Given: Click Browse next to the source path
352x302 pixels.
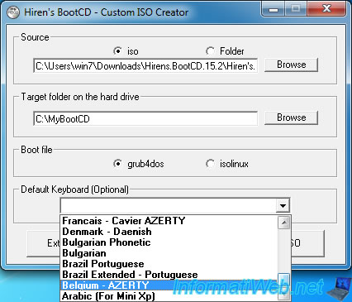Looking at the screenshot, I should (291, 65).
